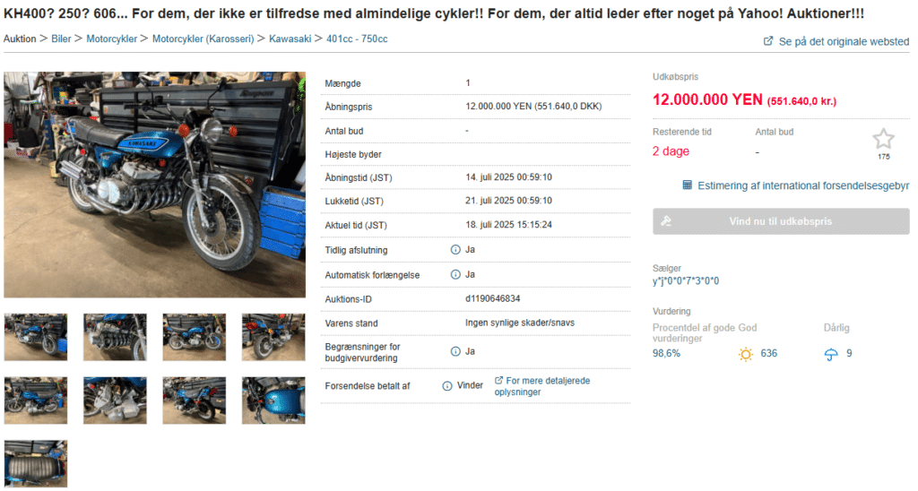Click the info icon beside Automatisk forlængelse
The width and height of the screenshot is (918, 491).
pyautogui.click(x=455, y=274)
